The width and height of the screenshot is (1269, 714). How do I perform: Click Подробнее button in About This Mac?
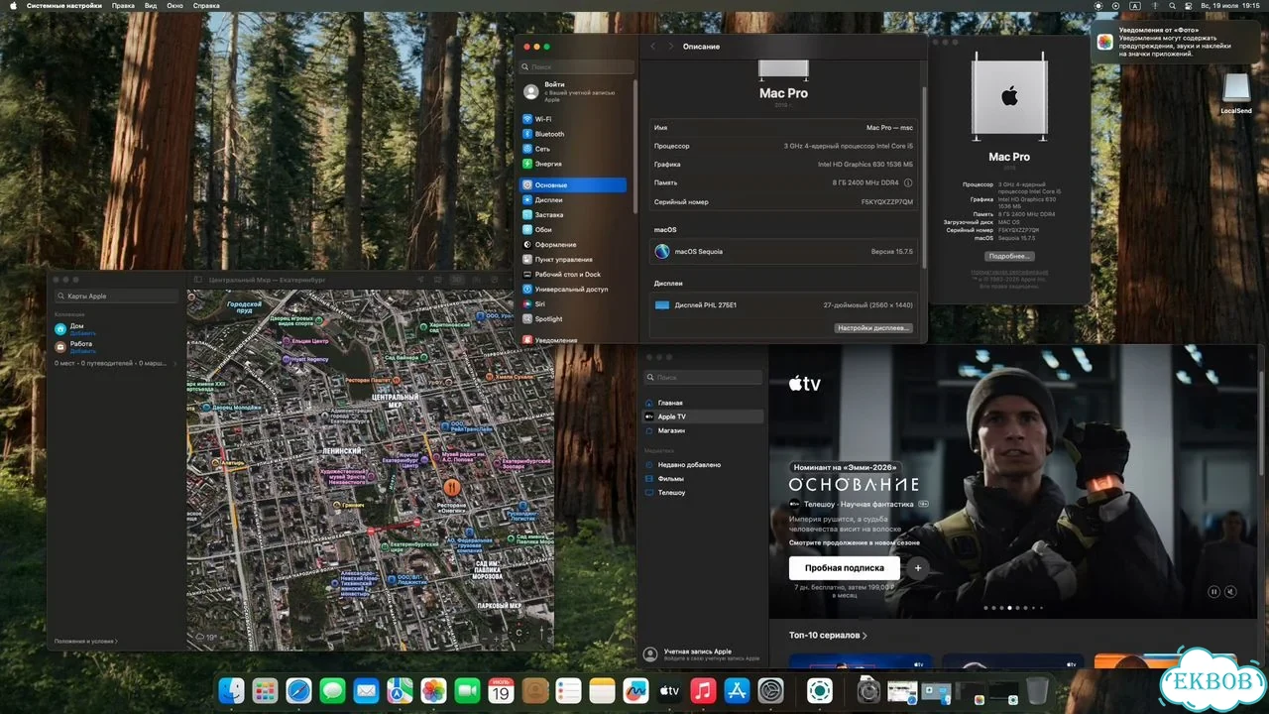tap(1009, 256)
